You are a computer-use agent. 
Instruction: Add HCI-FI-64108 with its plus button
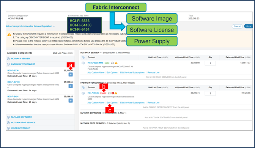(71, 86)
